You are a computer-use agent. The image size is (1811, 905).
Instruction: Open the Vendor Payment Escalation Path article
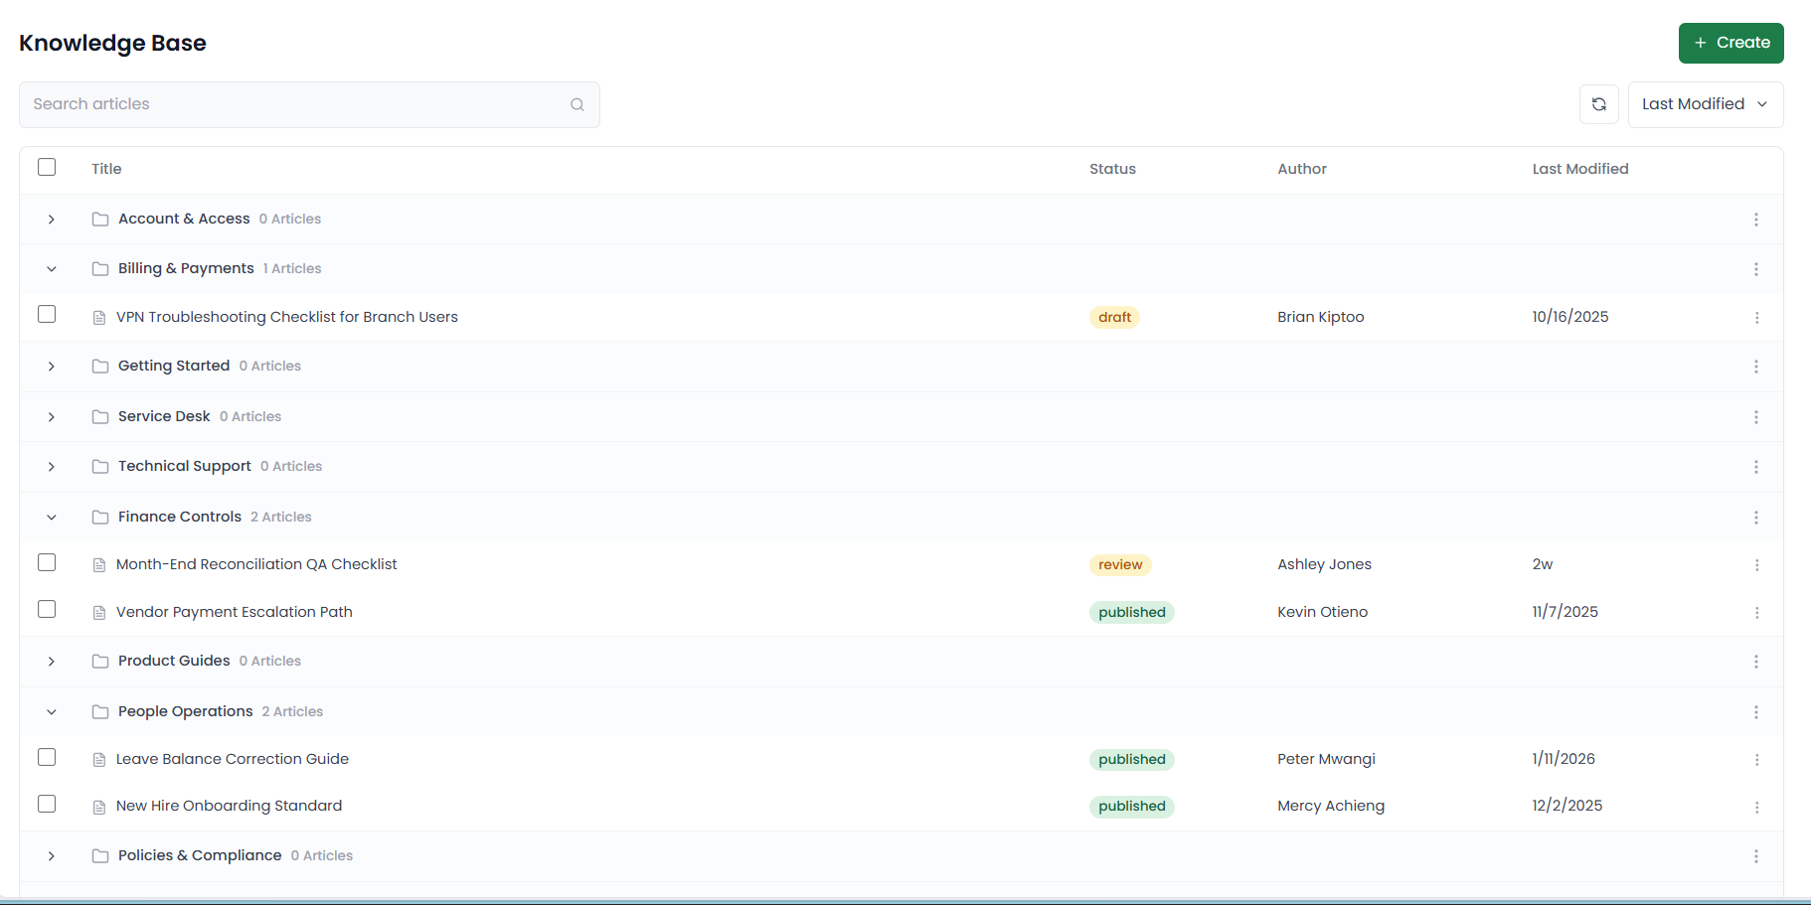pos(235,612)
